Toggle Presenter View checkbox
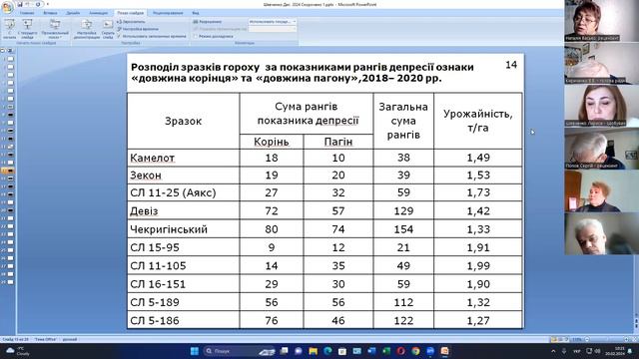 (x=196, y=36)
